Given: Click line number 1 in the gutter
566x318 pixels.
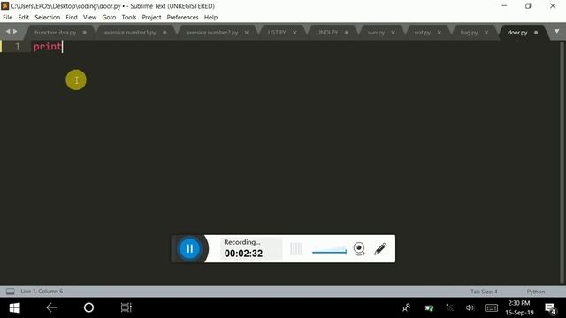Looking at the screenshot, I should (x=18, y=47).
